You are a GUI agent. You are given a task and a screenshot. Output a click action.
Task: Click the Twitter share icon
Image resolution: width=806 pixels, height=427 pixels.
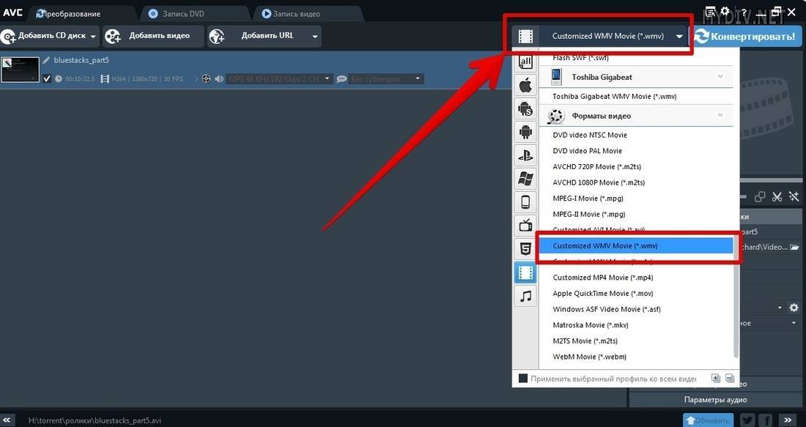point(747,420)
